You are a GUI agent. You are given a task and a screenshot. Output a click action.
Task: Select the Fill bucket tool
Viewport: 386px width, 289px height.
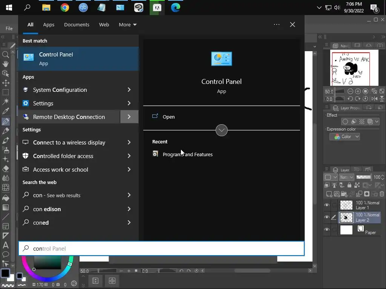point(5,198)
